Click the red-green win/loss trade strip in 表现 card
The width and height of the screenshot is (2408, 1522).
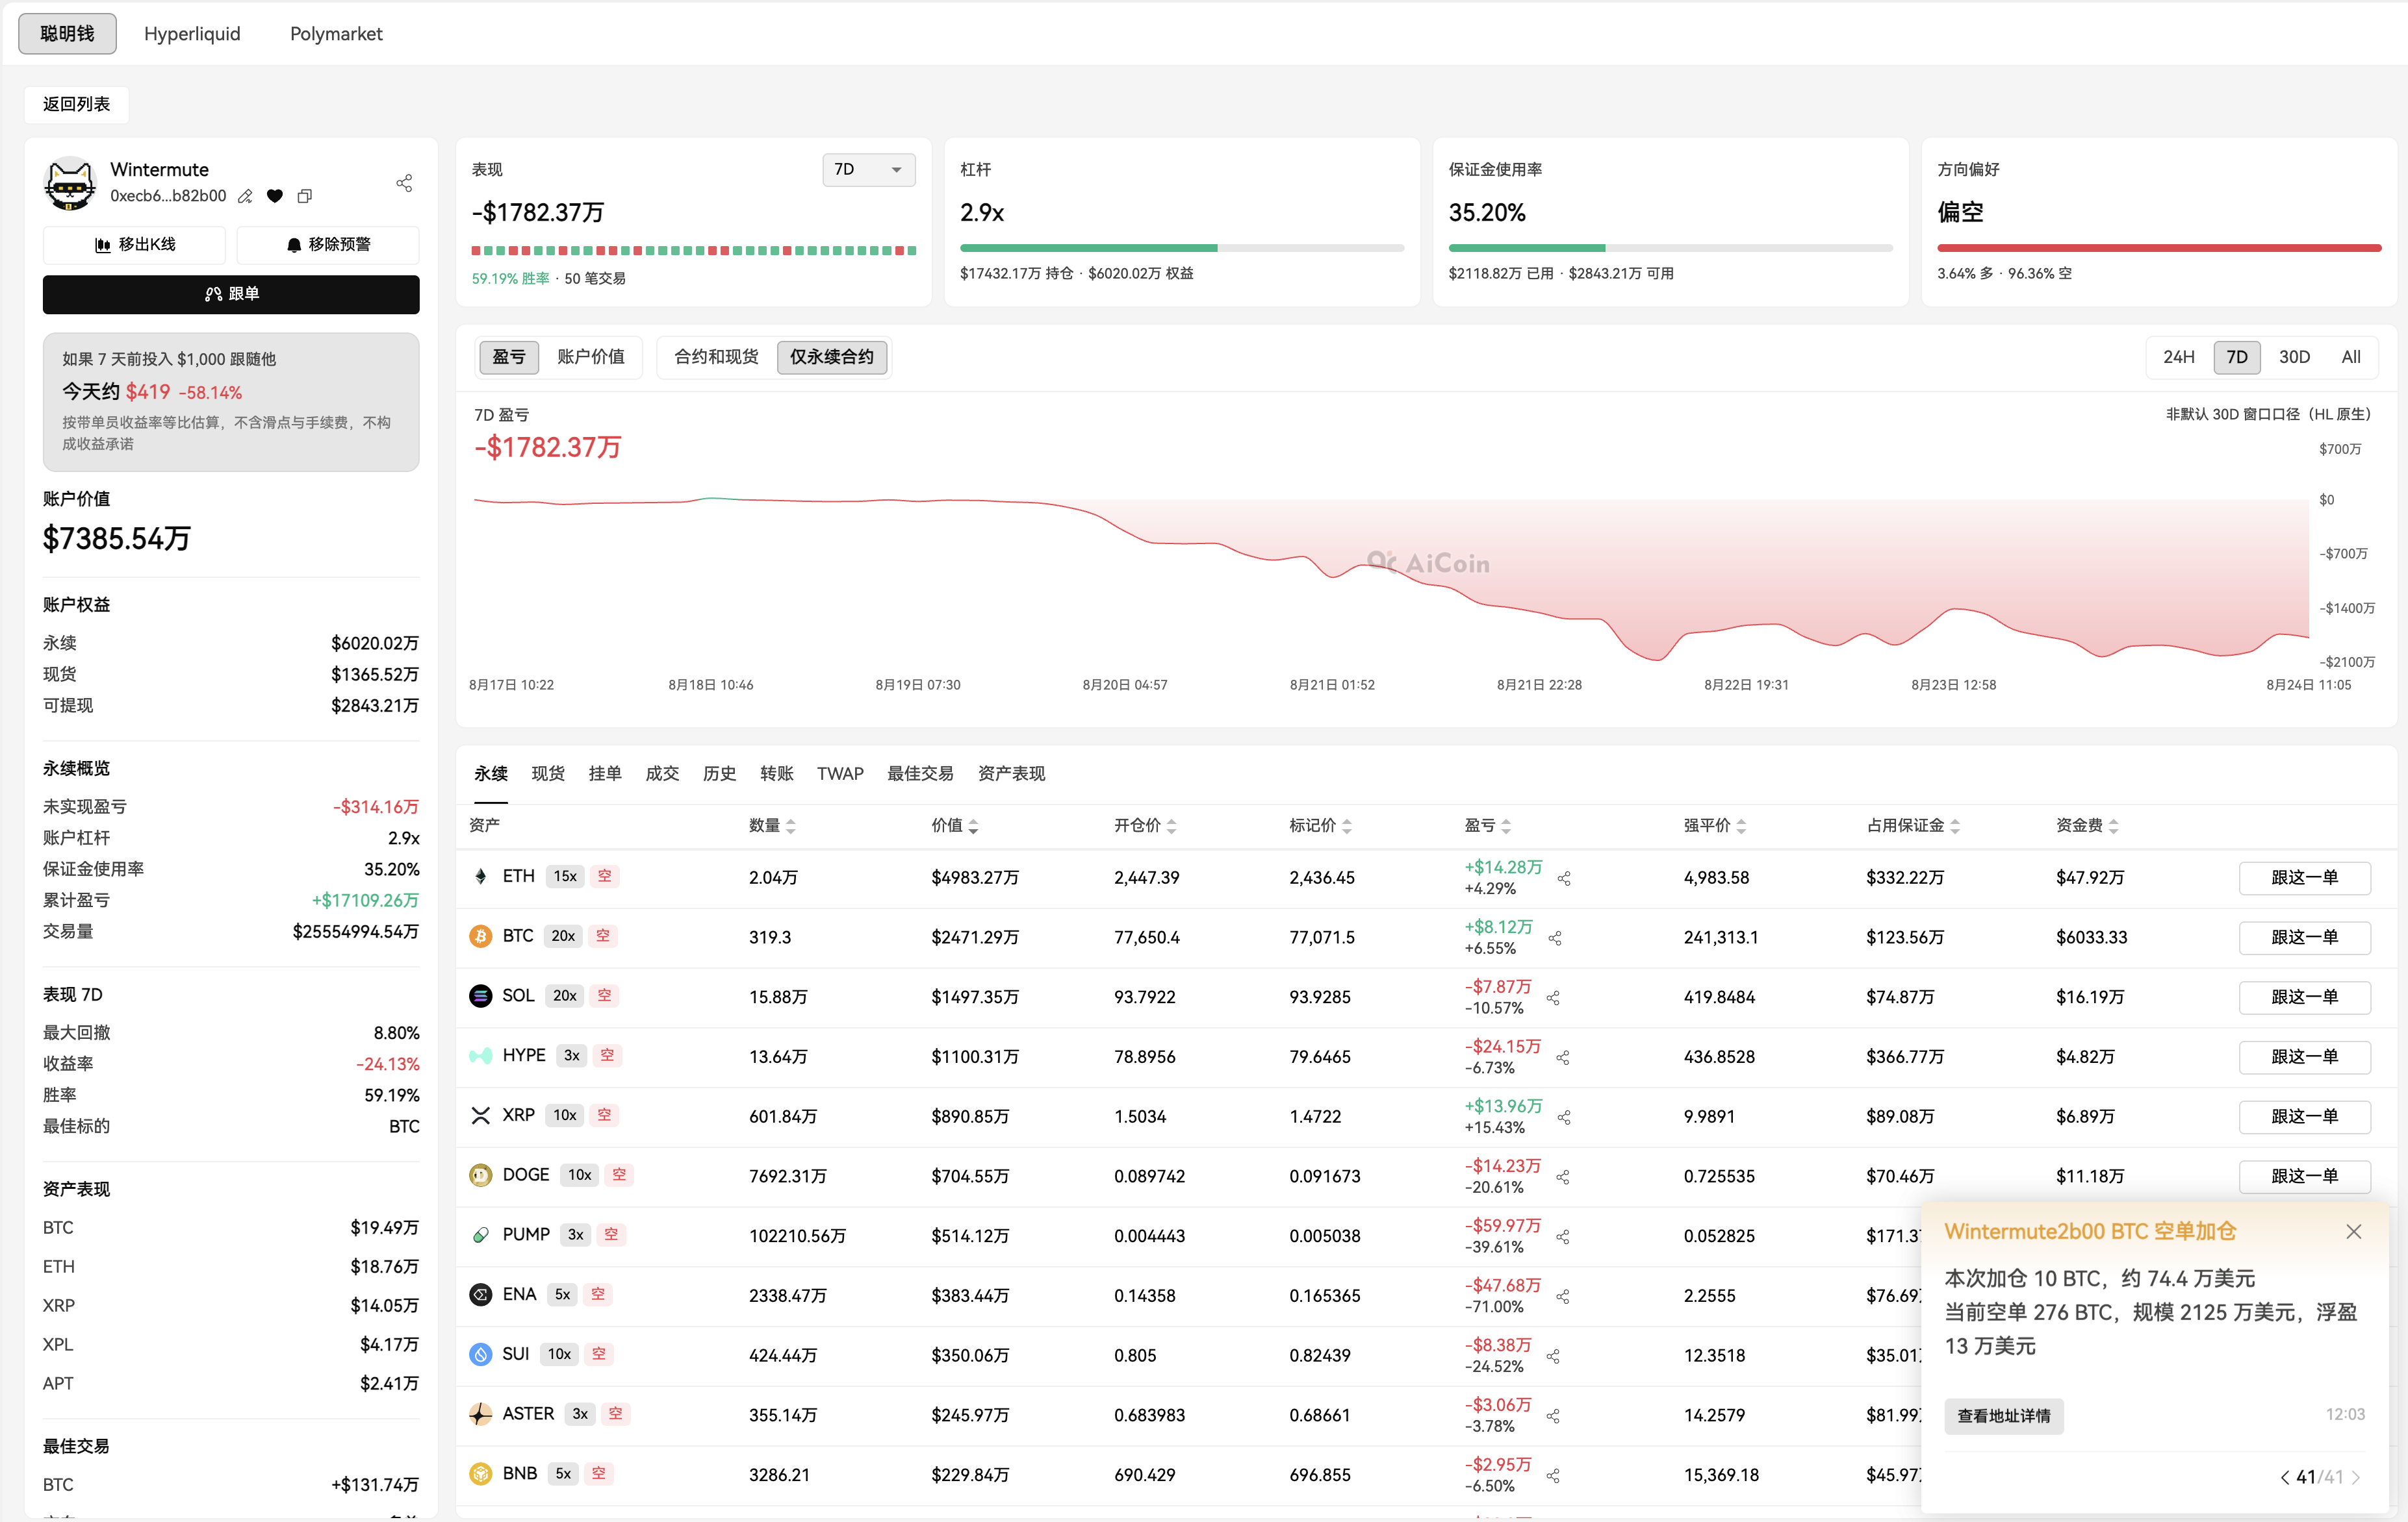693,250
